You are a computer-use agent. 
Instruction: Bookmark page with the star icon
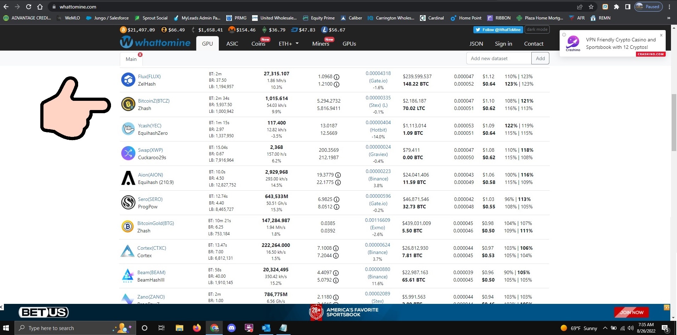591,7
